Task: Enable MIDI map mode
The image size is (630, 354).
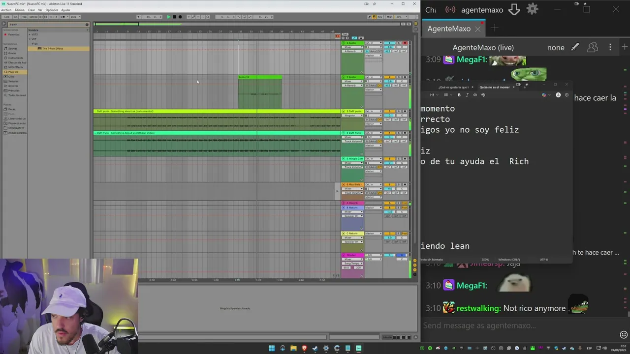Action: point(390,17)
